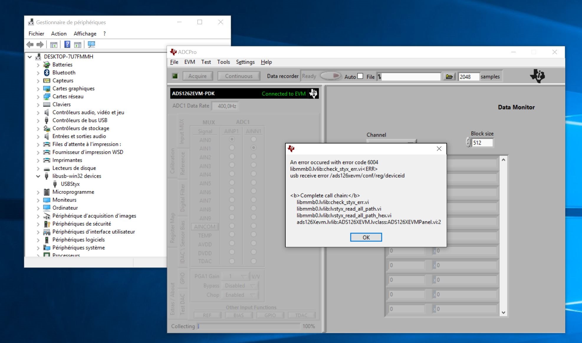
Task: Expand the Imprimantes tree node
Action: pyautogui.click(x=38, y=160)
